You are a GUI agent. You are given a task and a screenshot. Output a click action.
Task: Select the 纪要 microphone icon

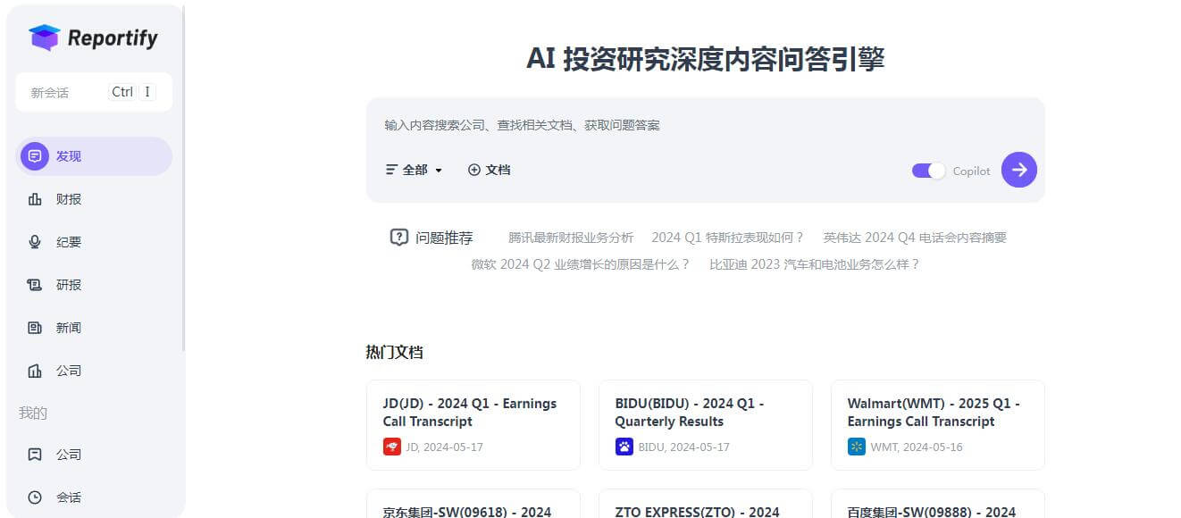(x=34, y=241)
